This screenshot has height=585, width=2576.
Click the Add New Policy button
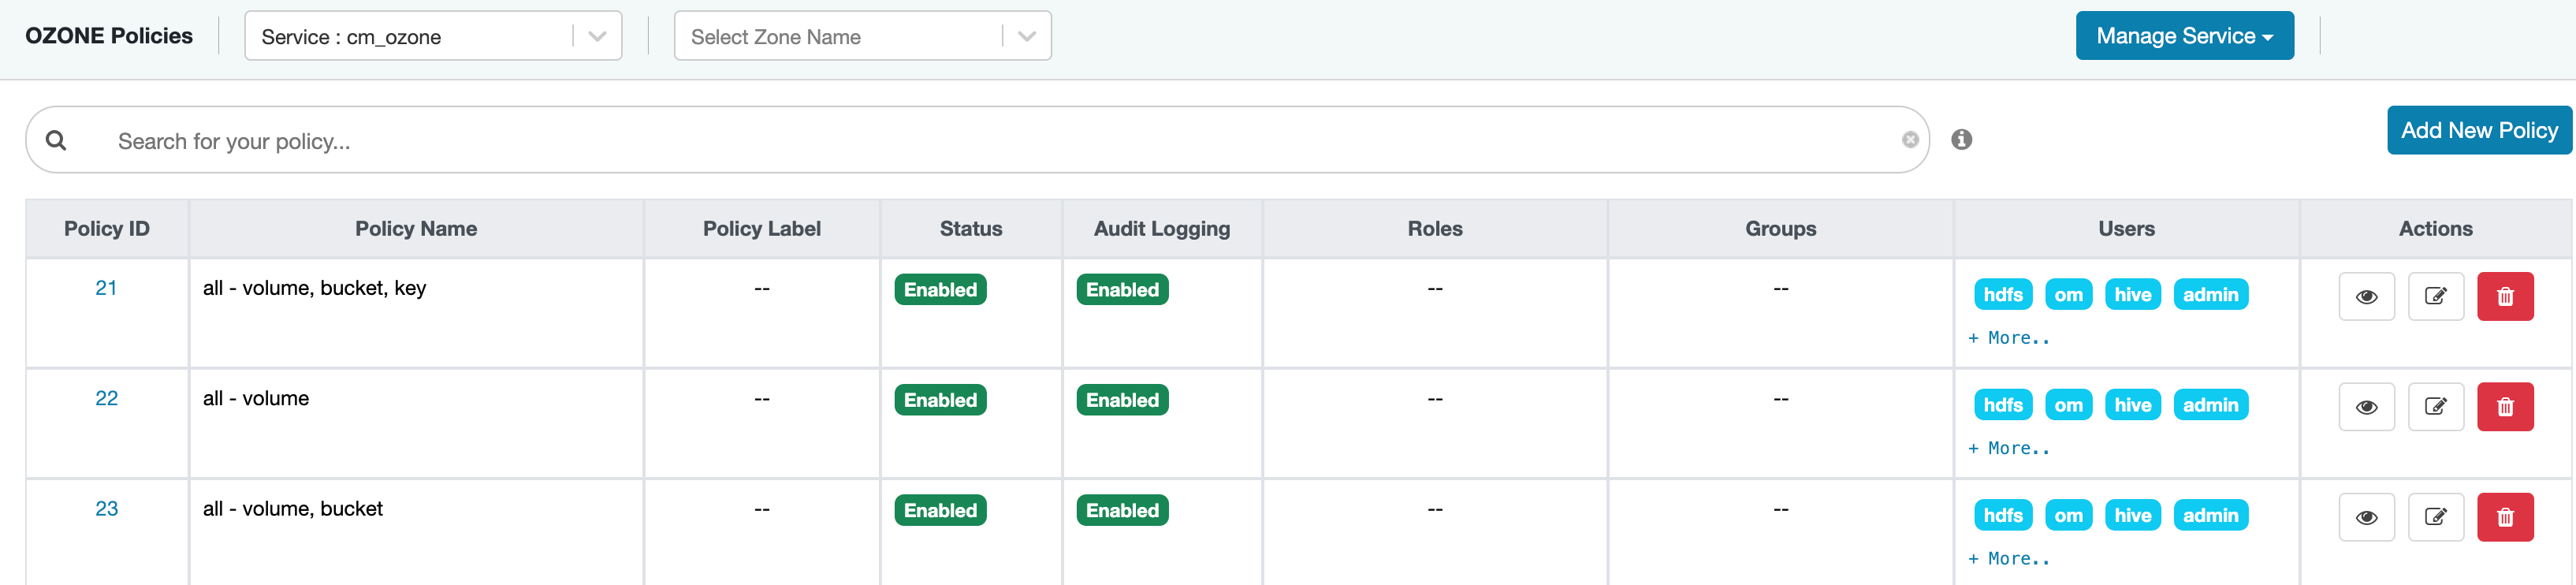coord(2478,131)
